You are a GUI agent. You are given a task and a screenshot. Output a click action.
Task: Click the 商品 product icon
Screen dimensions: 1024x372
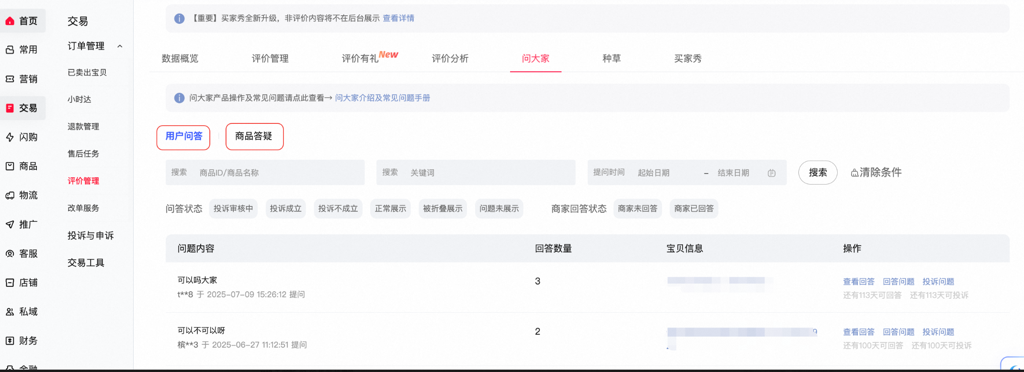(10, 166)
